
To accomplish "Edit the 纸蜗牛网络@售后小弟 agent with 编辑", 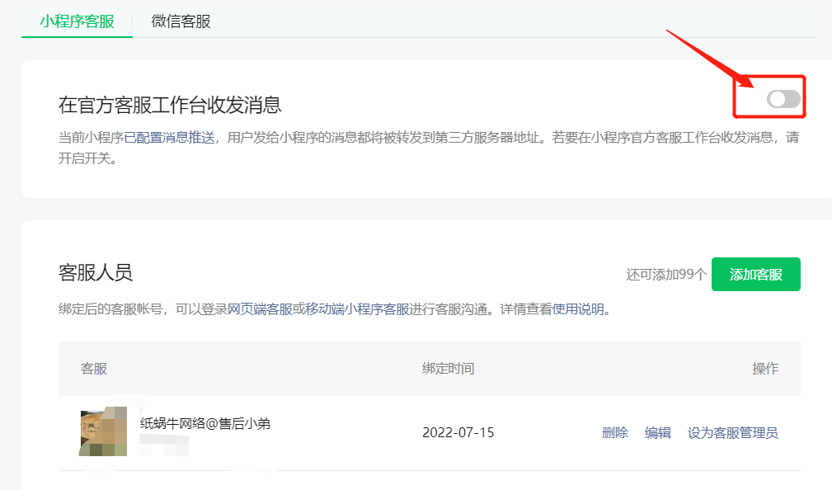I will [x=657, y=432].
